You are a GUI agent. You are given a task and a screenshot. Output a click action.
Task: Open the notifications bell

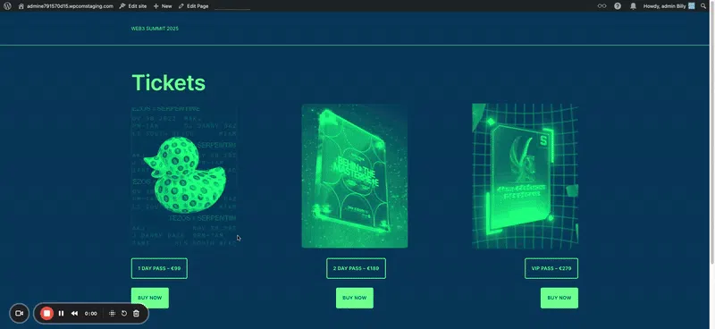633,6
